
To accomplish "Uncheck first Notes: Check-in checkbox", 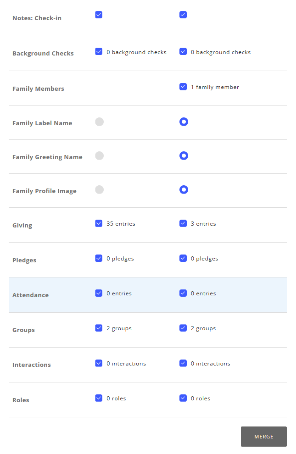I will pos(99,15).
